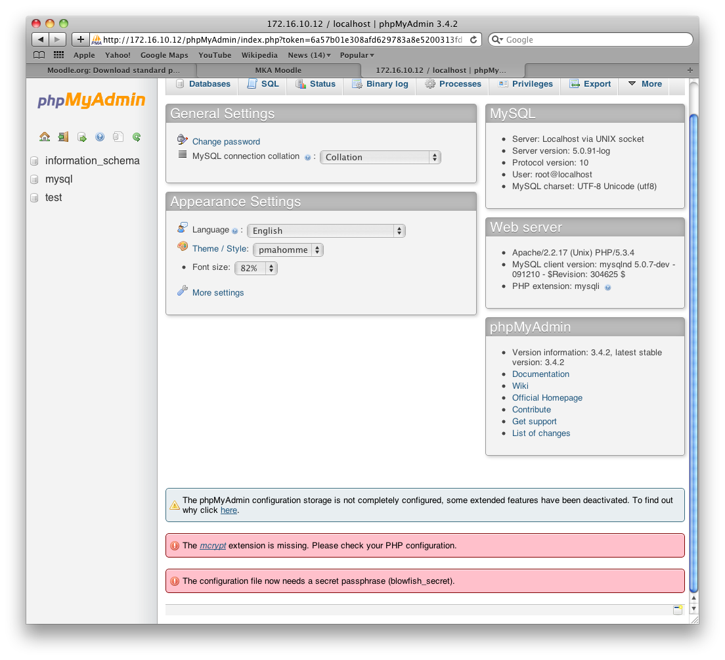The image size is (725, 660).
Task: Open the Language dropdown showing English
Action: tap(326, 231)
